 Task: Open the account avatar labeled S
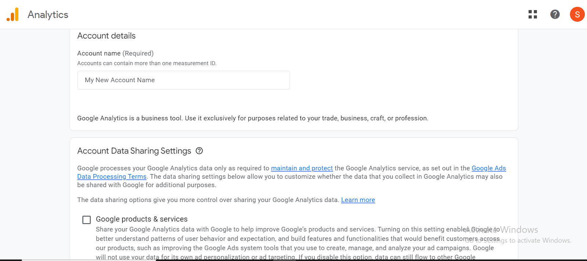pos(577,14)
